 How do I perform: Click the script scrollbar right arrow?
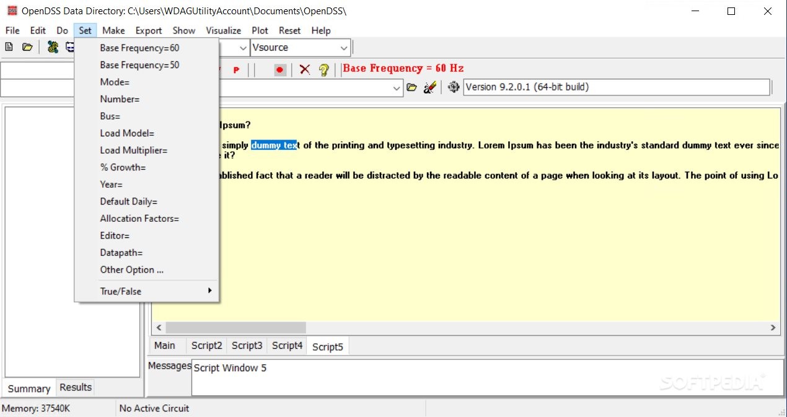773,327
